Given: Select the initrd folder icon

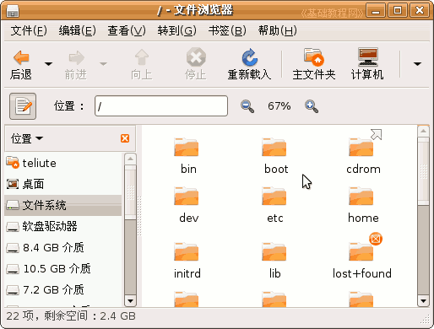Looking at the screenshot, I should pyautogui.click(x=187, y=251).
